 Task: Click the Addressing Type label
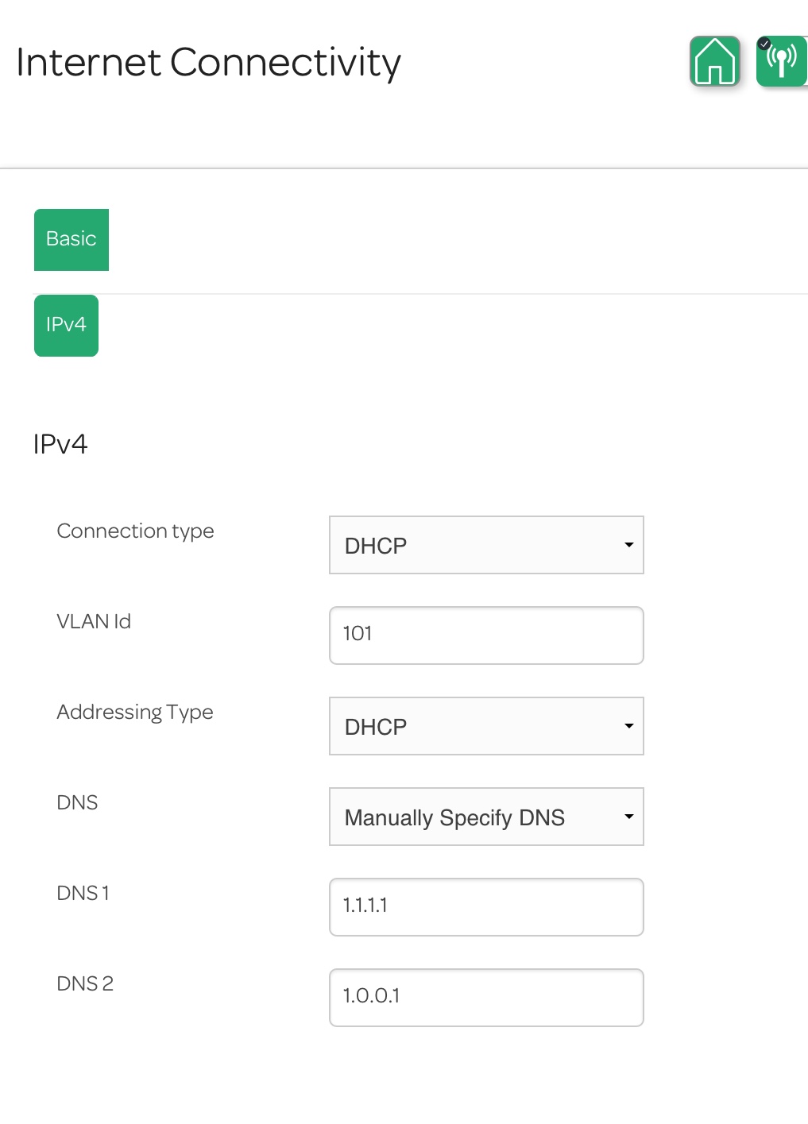tap(135, 712)
